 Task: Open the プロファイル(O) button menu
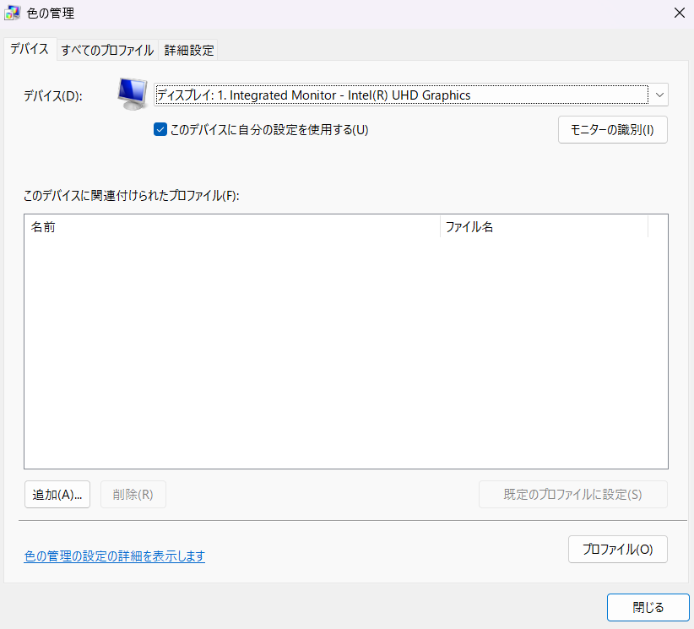(x=617, y=550)
